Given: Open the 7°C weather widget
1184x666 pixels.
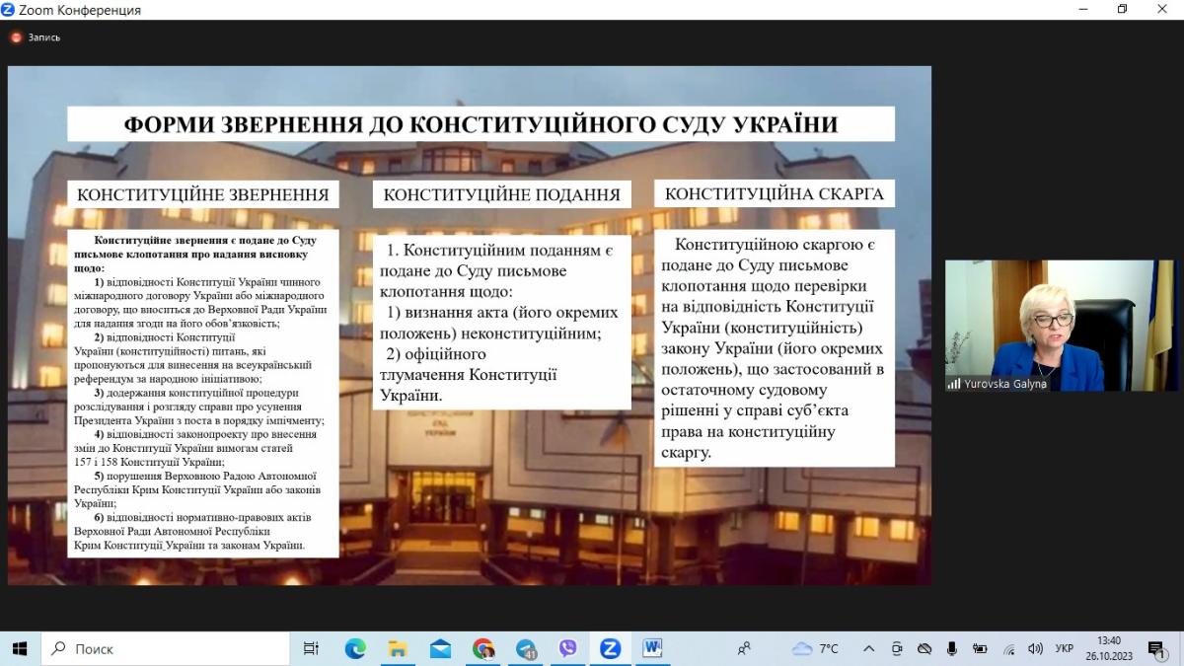Looking at the screenshot, I should 815,648.
